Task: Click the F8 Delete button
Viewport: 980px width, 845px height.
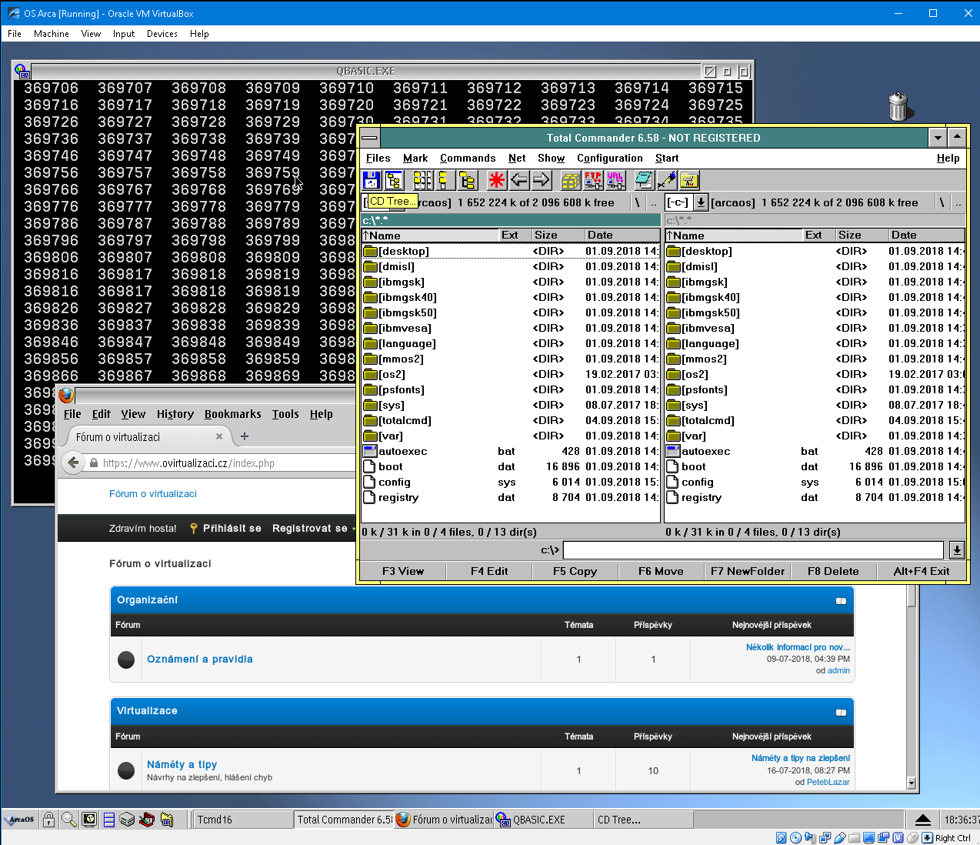Action: (x=833, y=571)
